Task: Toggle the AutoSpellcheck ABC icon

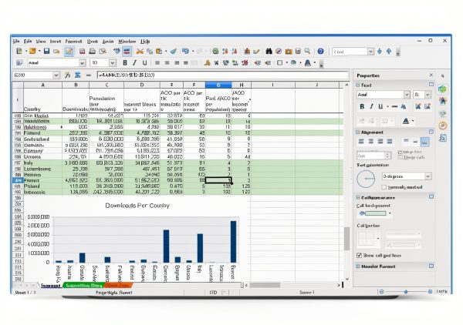Action: [x=127, y=52]
